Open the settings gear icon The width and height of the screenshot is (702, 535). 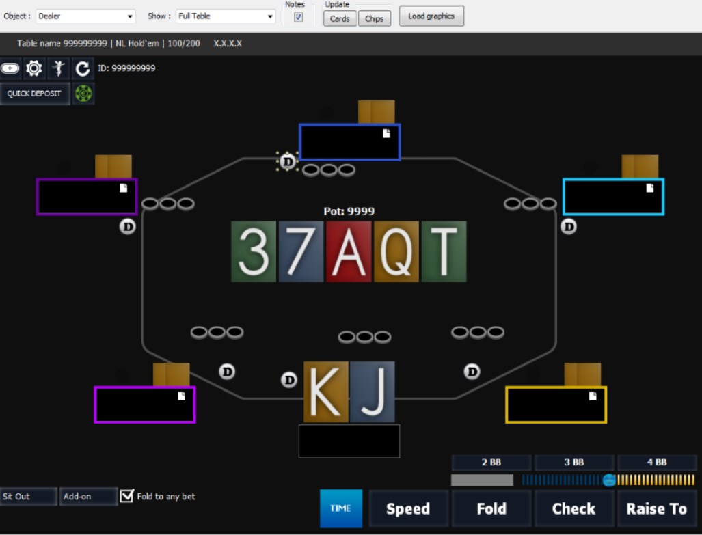pos(34,68)
